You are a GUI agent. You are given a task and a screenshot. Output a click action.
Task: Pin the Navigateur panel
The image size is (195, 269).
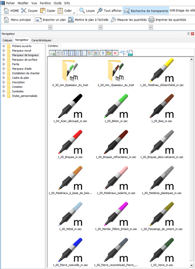[188, 34]
